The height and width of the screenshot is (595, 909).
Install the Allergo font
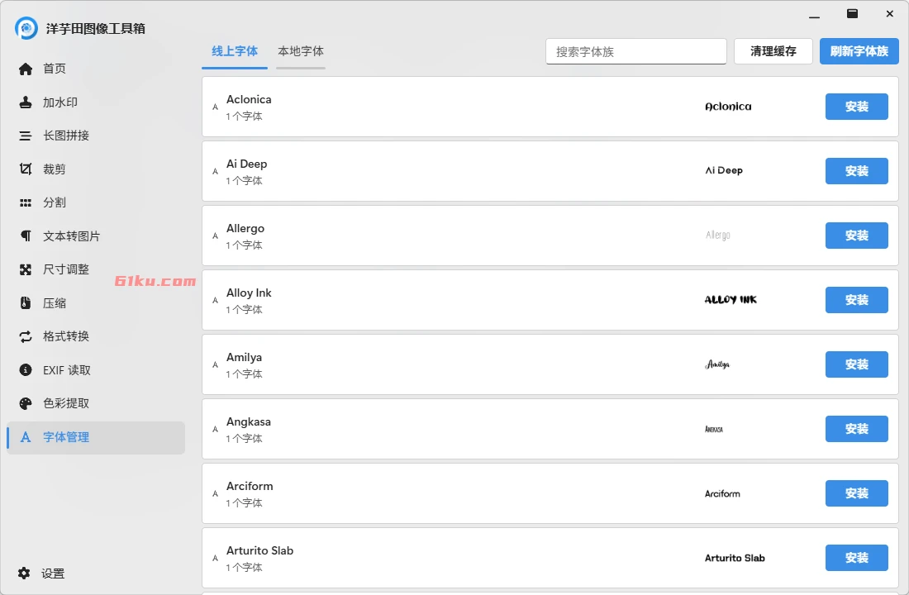pos(857,236)
